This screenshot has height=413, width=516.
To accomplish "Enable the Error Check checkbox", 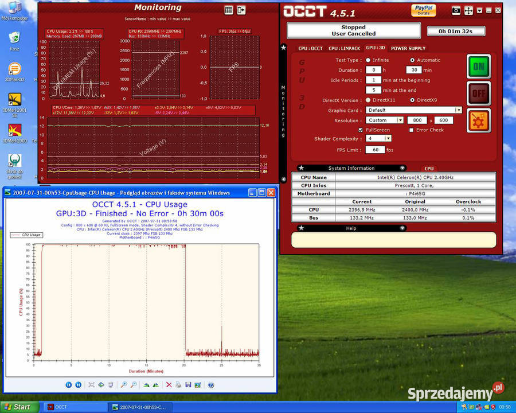I will click(x=411, y=130).
